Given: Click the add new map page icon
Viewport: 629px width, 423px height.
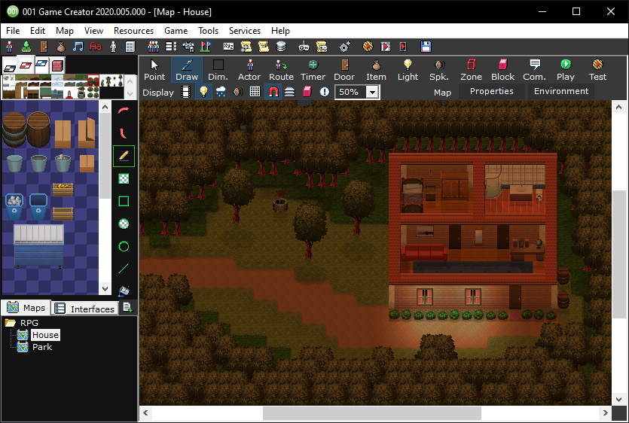Looking at the screenshot, I should (x=127, y=308).
